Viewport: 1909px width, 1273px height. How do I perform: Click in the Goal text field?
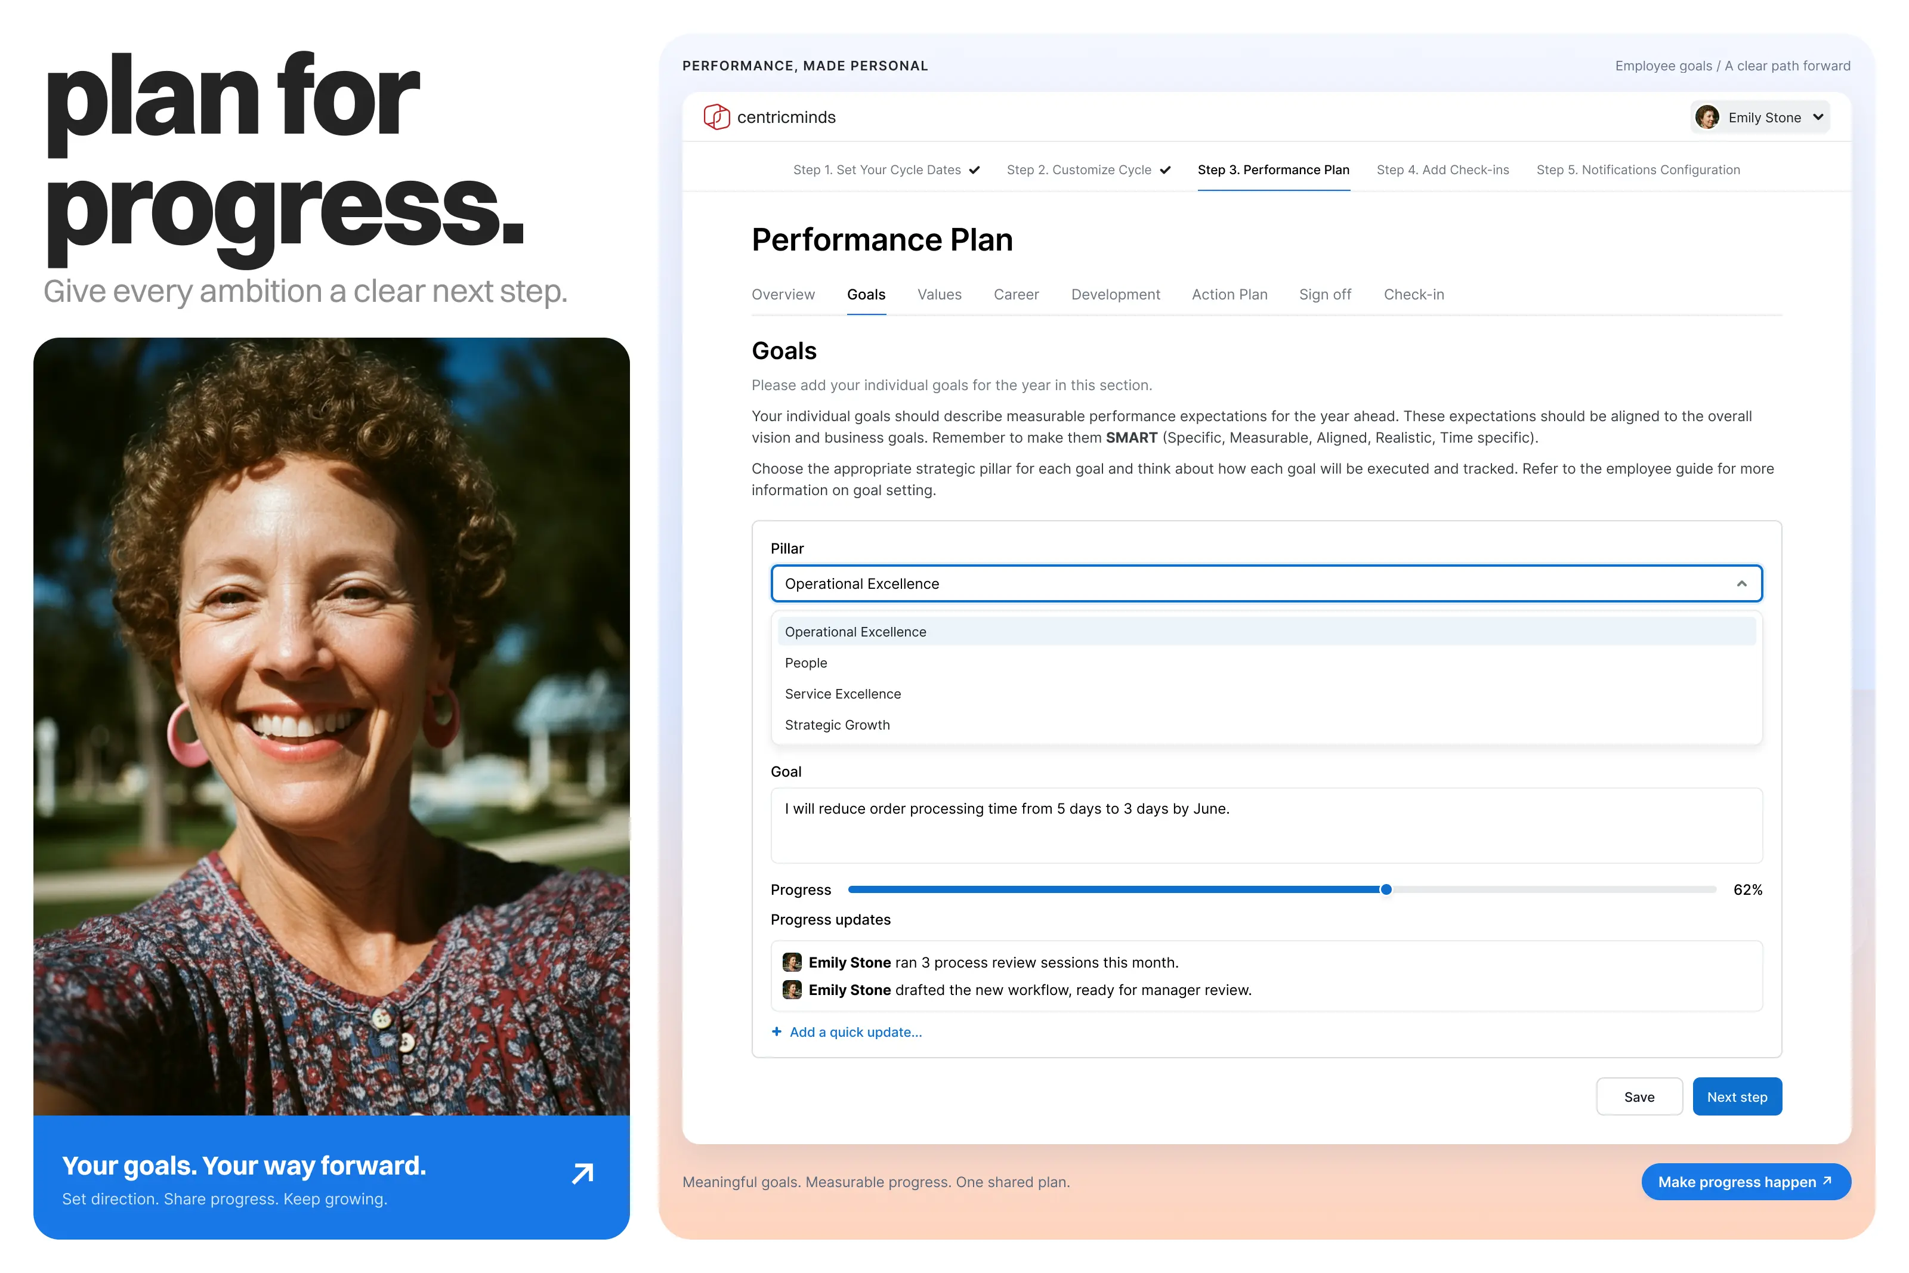[x=1266, y=825]
